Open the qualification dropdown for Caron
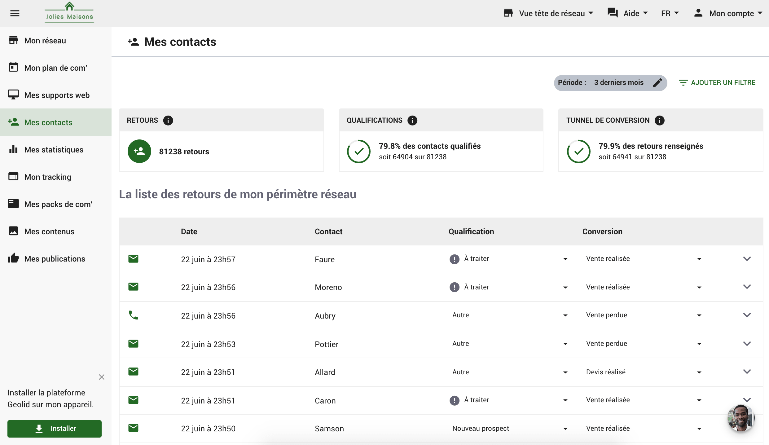The image size is (769, 445). pyautogui.click(x=566, y=400)
